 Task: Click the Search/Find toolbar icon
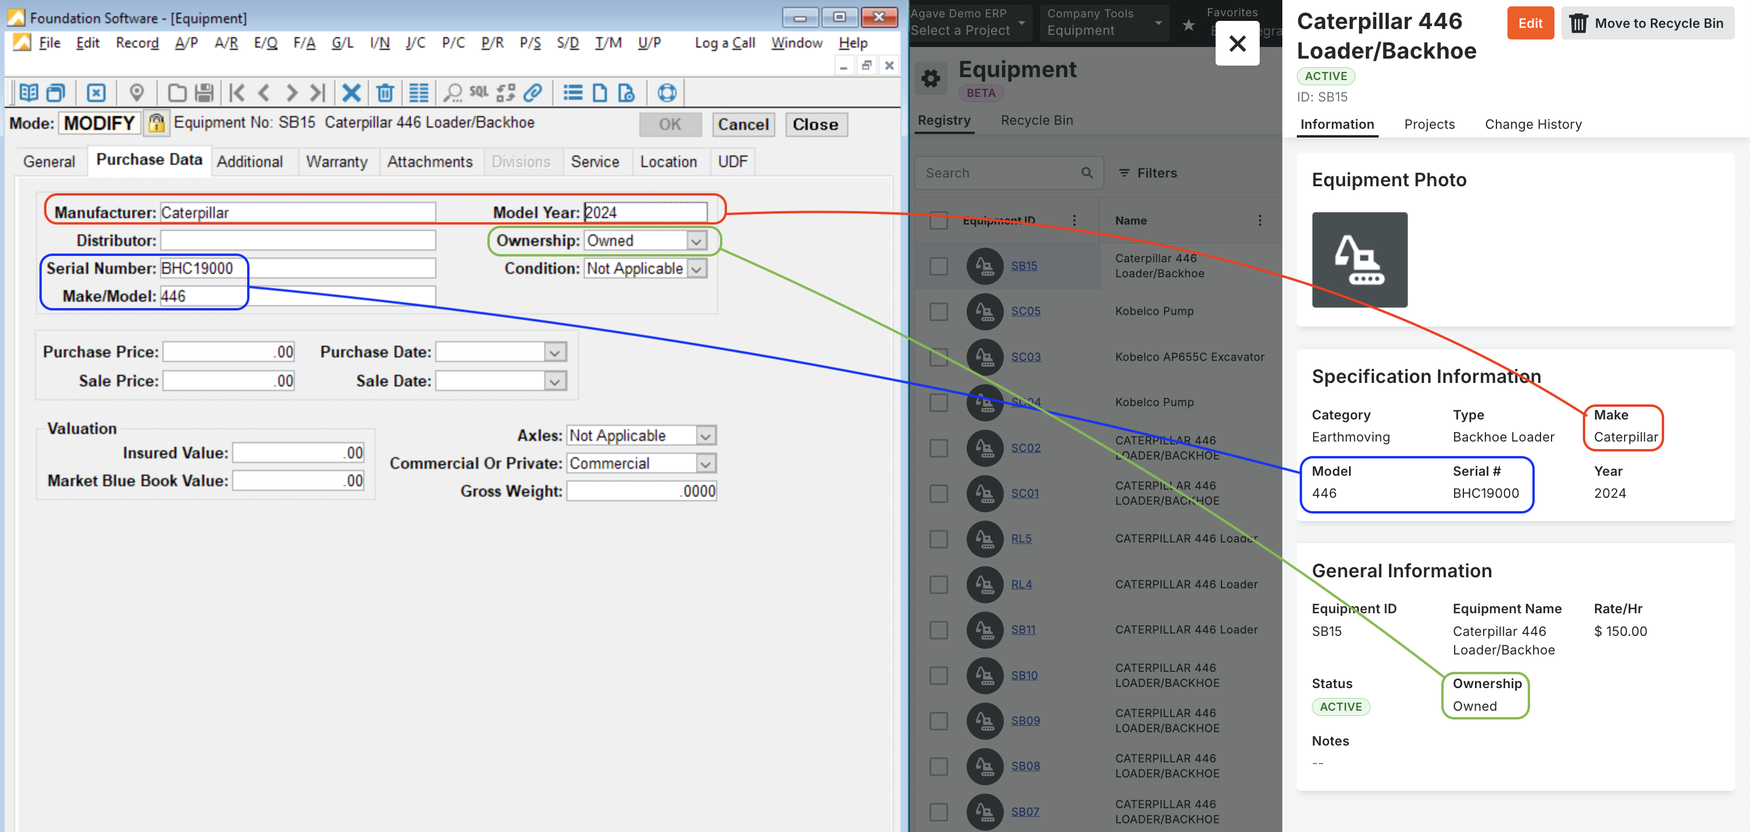451,92
